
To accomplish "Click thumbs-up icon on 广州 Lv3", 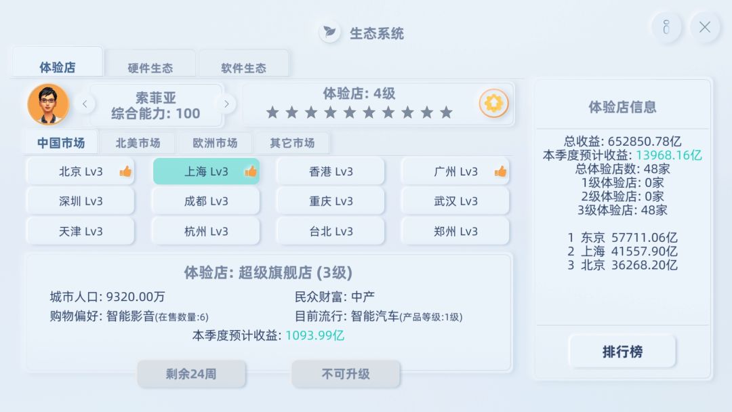I will [500, 171].
